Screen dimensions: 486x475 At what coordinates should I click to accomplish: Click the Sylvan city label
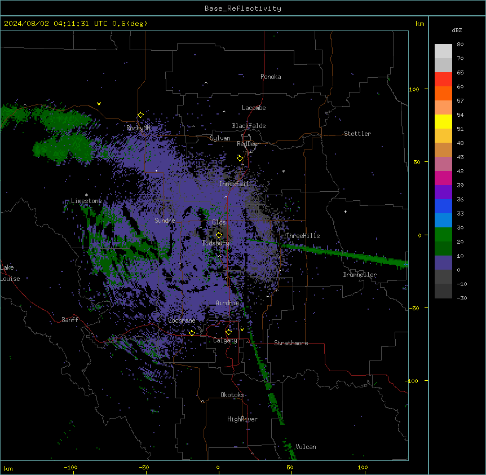[220, 138]
